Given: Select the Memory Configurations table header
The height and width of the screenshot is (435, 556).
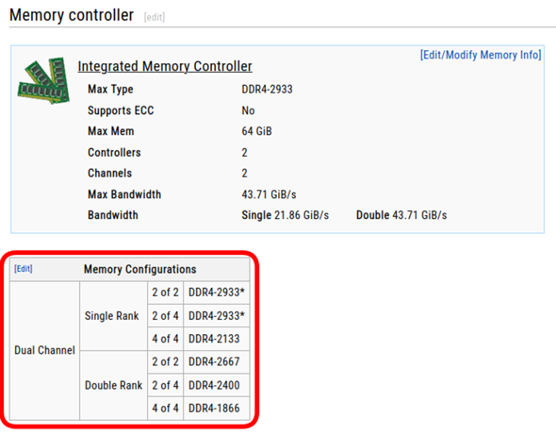Looking at the screenshot, I should pyautogui.click(x=139, y=269).
